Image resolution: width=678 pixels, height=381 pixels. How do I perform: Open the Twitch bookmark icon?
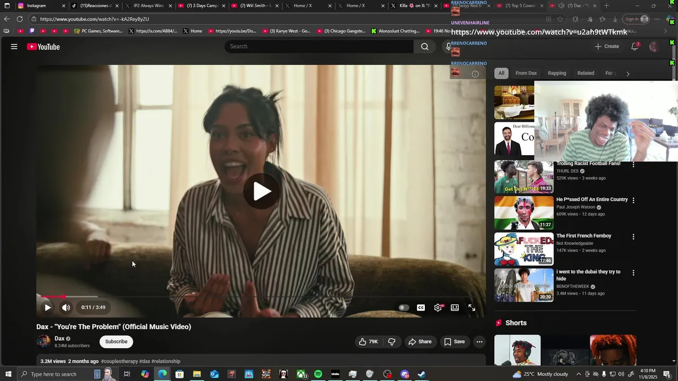coord(32,31)
